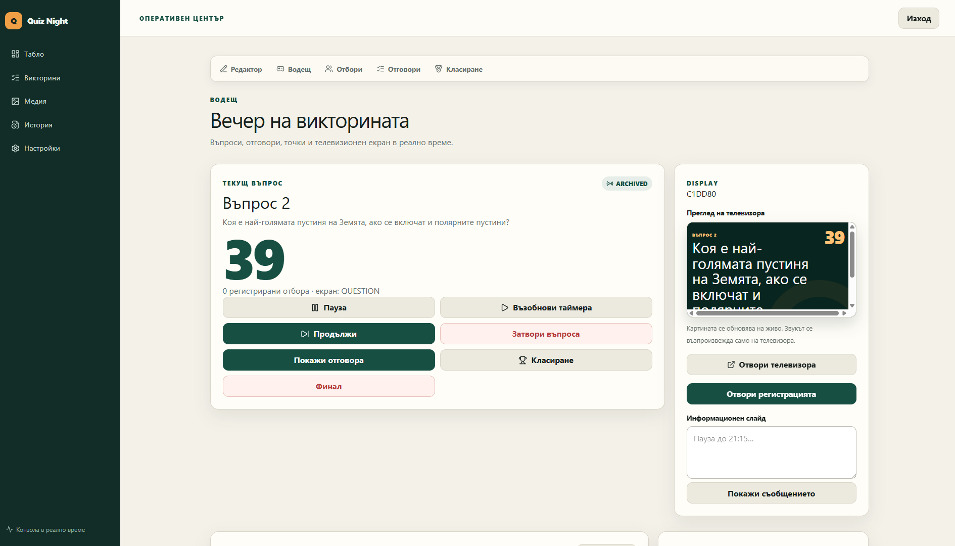Click the broadcast icon in ARCHIVED badge
955x546 pixels.
(610, 184)
